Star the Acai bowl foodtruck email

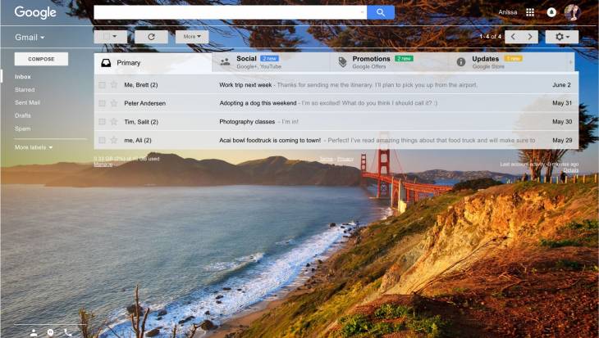pos(114,140)
